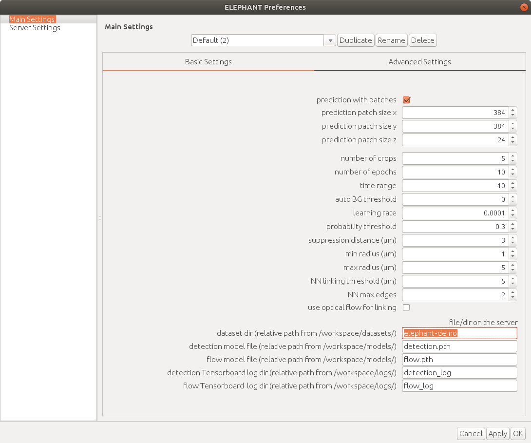
Task: Open the Default (2) profile dropdown
Action: pos(330,40)
